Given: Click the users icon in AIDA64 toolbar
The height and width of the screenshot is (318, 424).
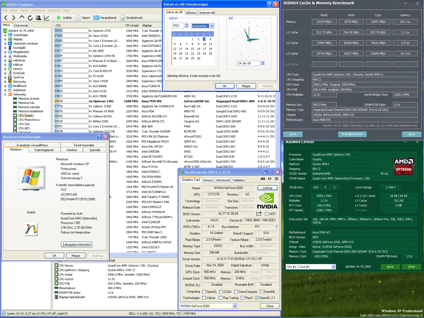Looking at the screenshot, I should [38, 18].
